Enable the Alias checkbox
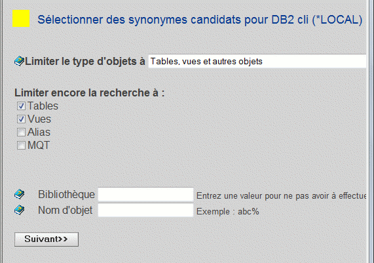Viewport: 374px width, 263px height. 21,132
